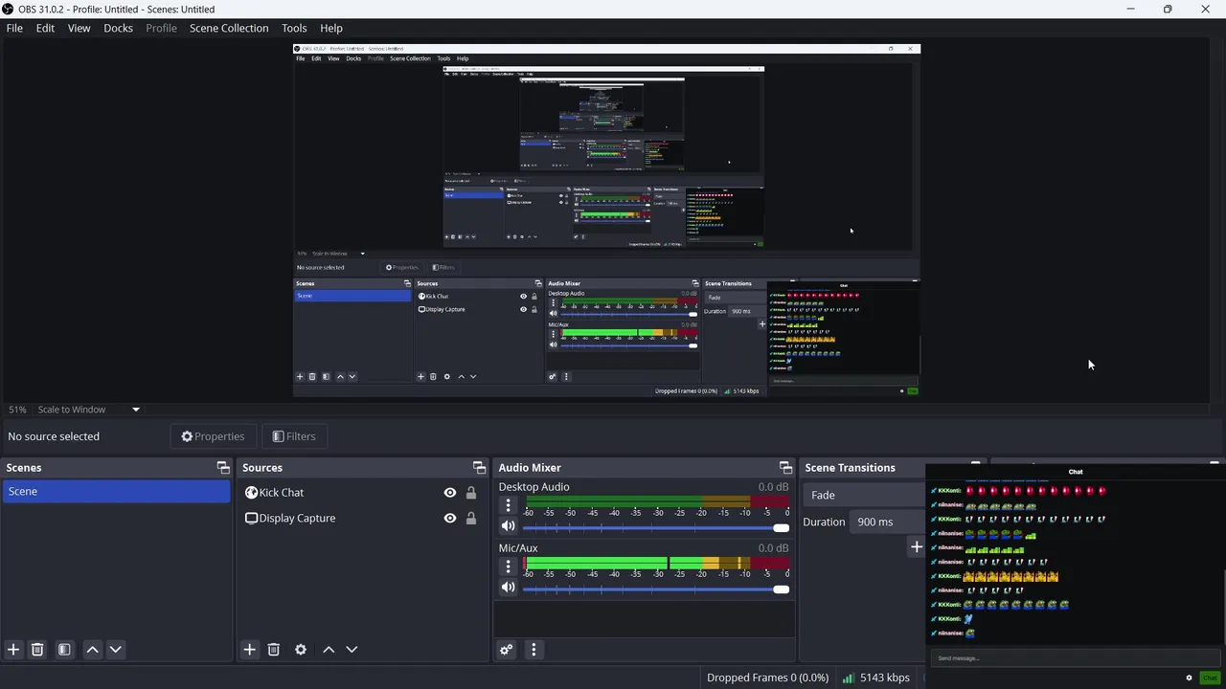Click the Chat window title
1226x689 pixels.
coord(1076,472)
